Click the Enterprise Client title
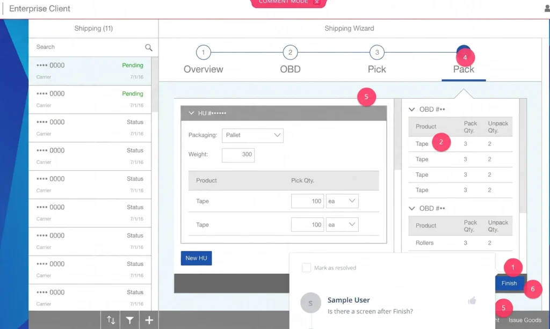This screenshot has height=329, width=550. (x=40, y=9)
